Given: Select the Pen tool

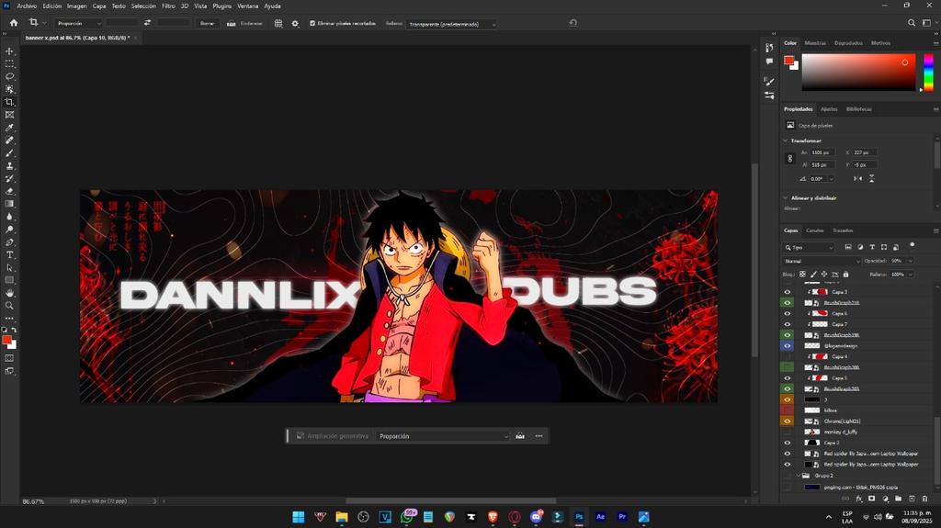Looking at the screenshot, I should pos(9,242).
